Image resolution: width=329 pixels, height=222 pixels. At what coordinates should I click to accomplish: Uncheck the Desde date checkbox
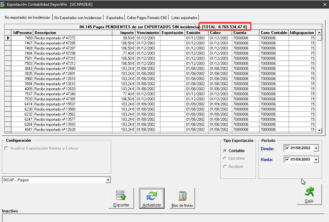(x=287, y=148)
